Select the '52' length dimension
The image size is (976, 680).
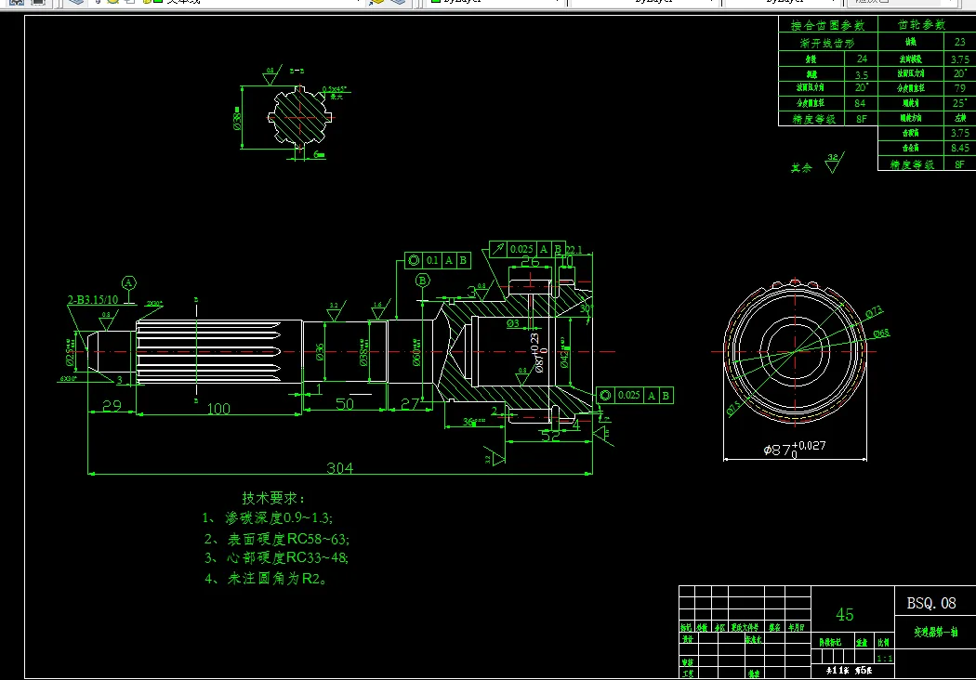click(550, 436)
